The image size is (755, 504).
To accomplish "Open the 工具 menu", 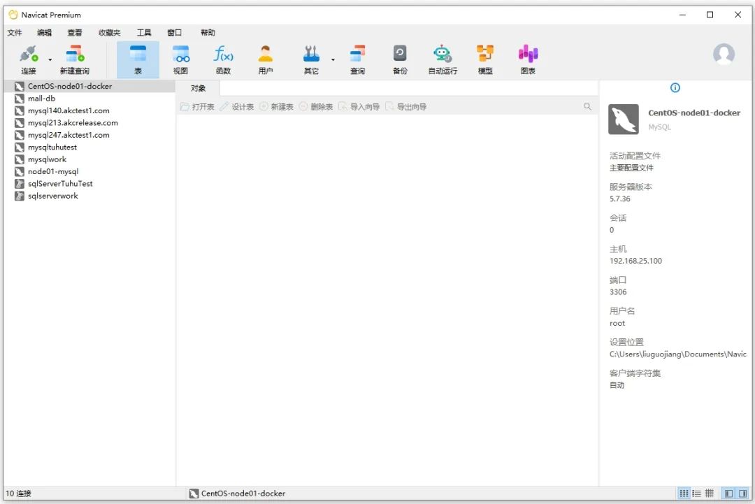I will click(x=144, y=32).
